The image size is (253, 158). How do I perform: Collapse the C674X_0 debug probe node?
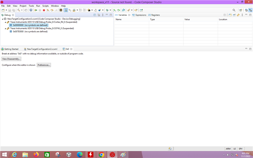(6, 28)
